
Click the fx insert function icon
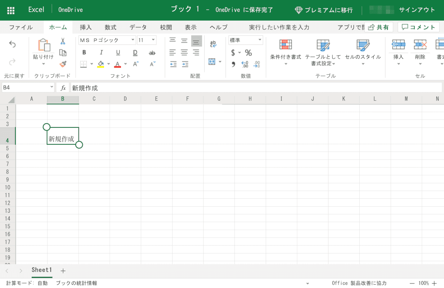coord(63,88)
